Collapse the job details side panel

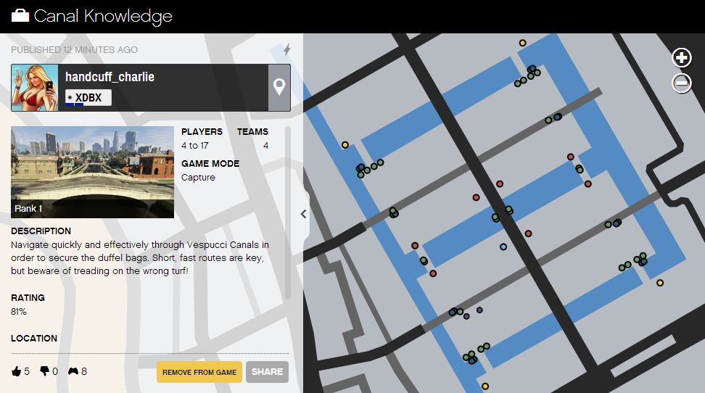click(303, 214)
